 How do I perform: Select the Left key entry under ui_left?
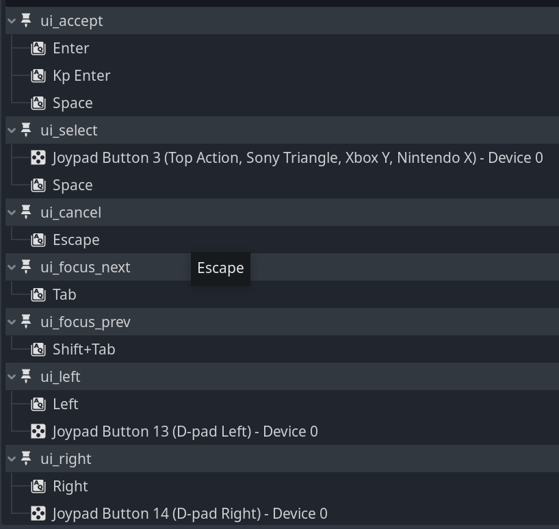pos(65,404)
